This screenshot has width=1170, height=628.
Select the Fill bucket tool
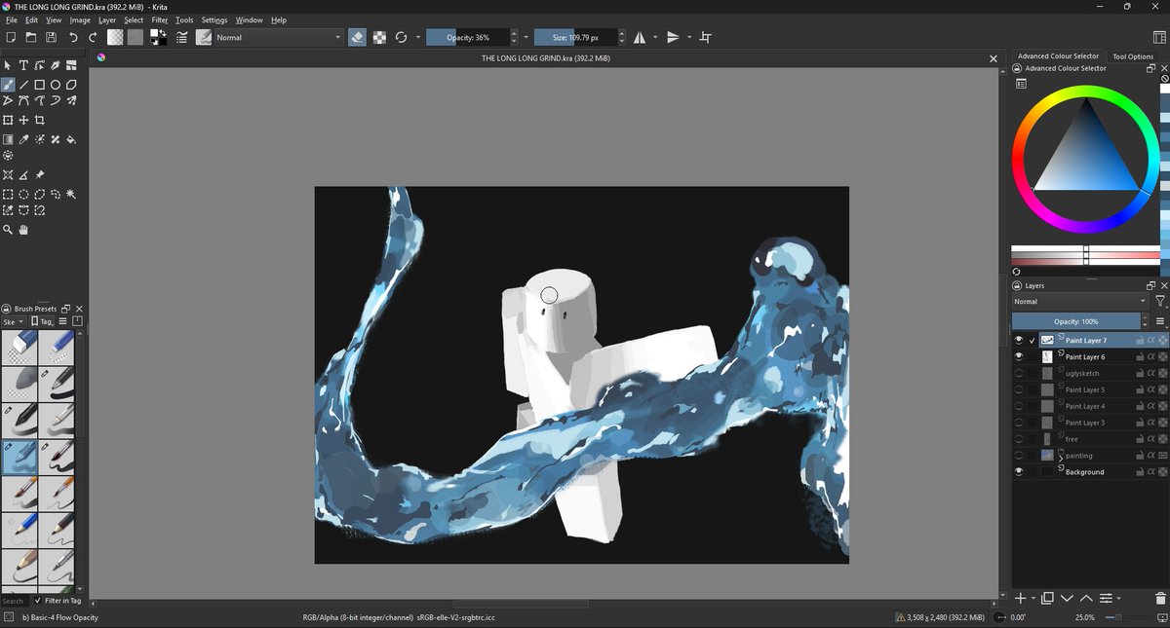[71, 139]
